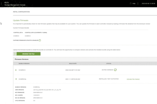Click the CPLD Revision value 3.0

(x=34, y=101)
